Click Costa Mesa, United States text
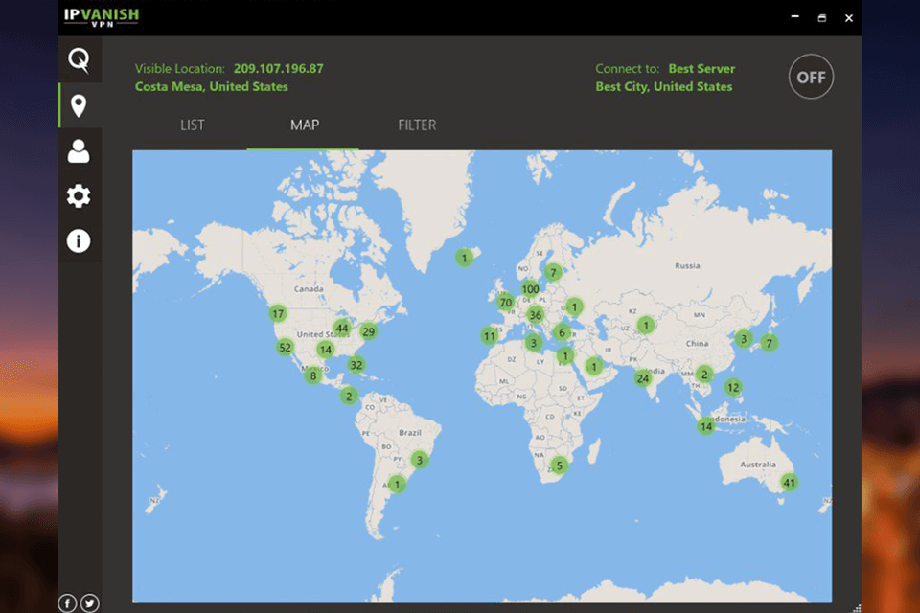 (x=211, y=87)
